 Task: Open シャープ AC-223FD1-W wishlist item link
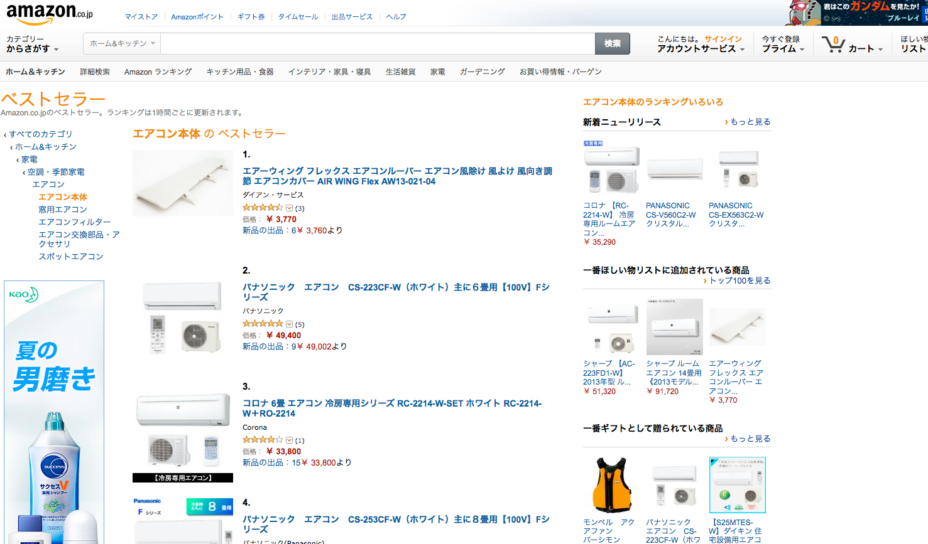pos(609,373)
